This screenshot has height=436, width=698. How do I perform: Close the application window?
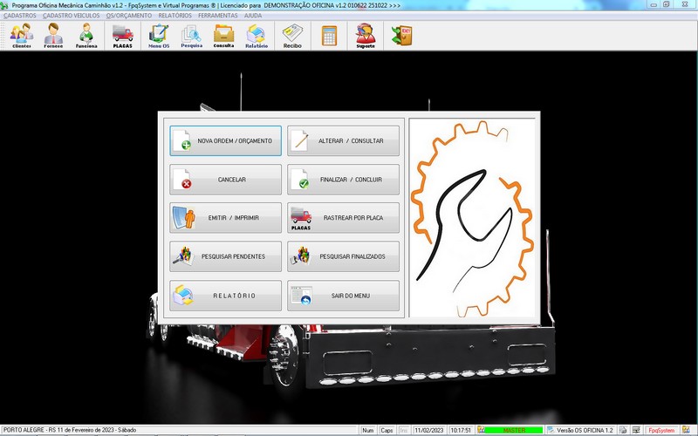tap(685, 4)
